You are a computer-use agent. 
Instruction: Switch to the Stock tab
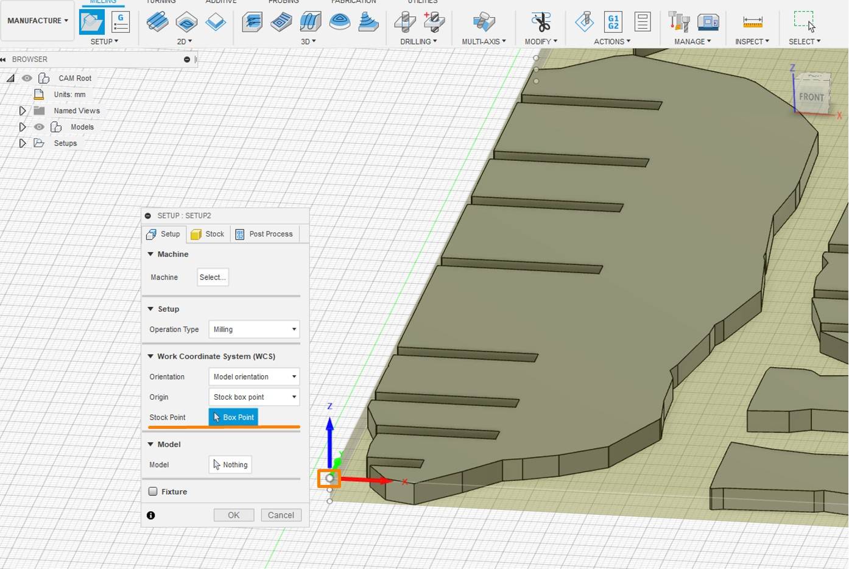[208, 234]
